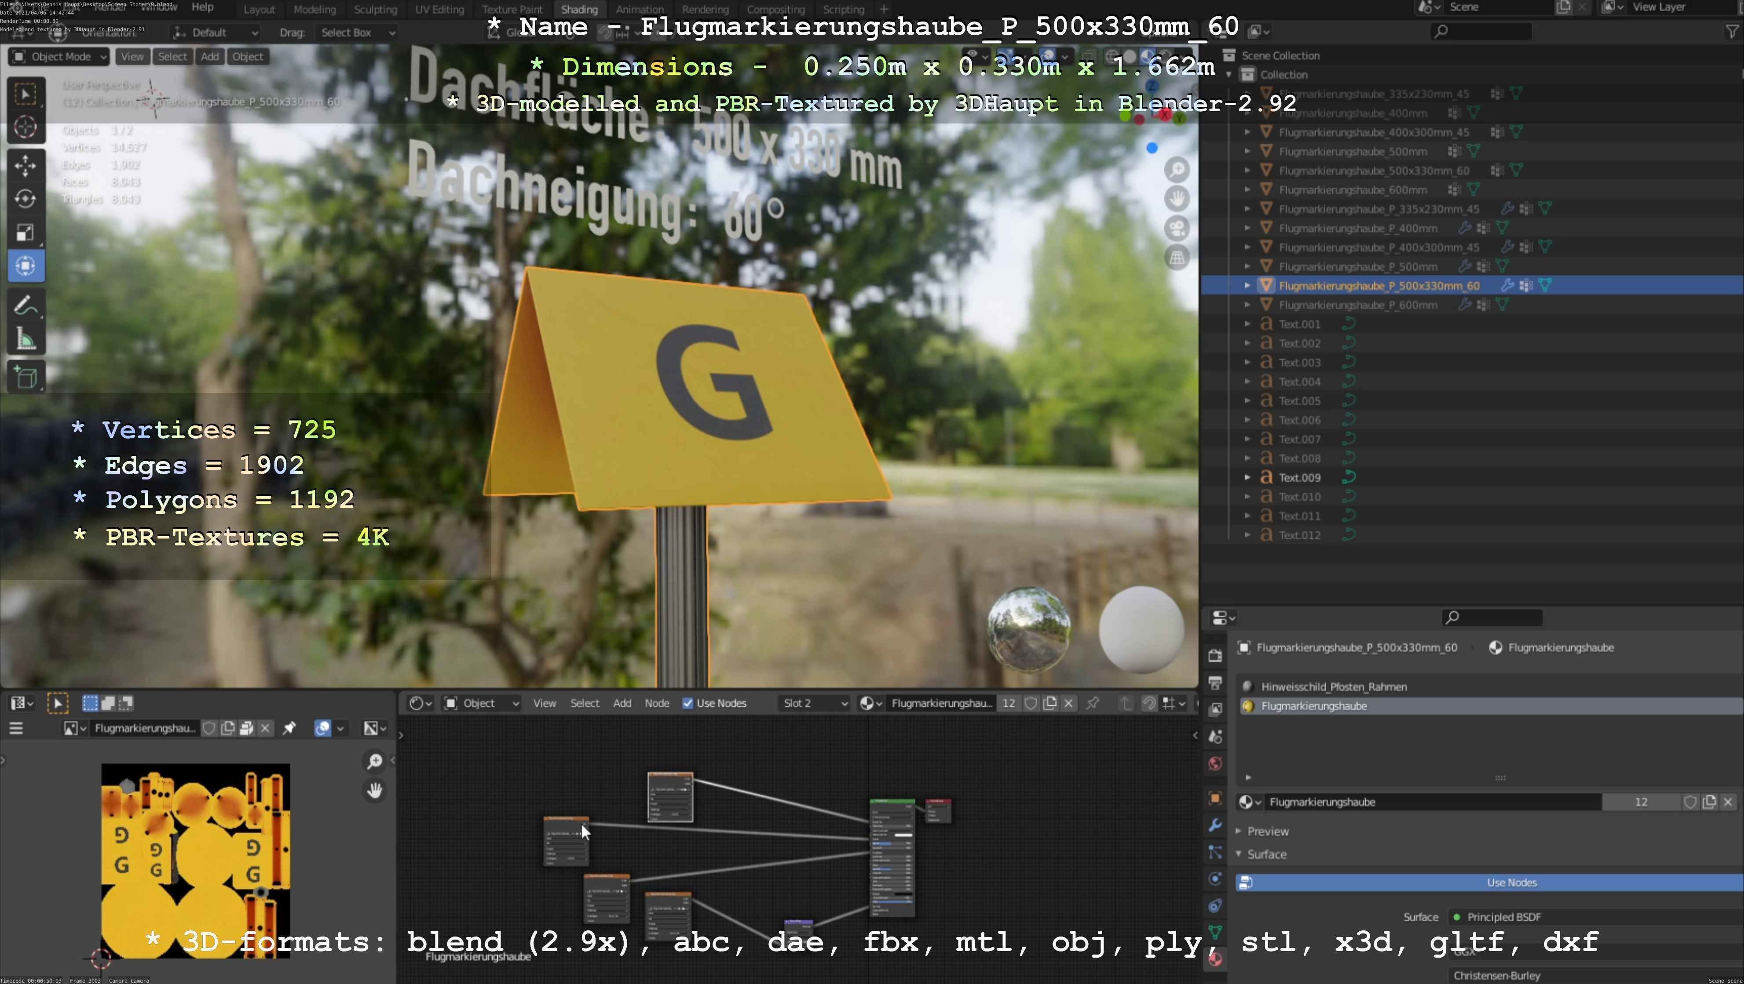Toggle pin icon in node editor header

[1092, 703]
